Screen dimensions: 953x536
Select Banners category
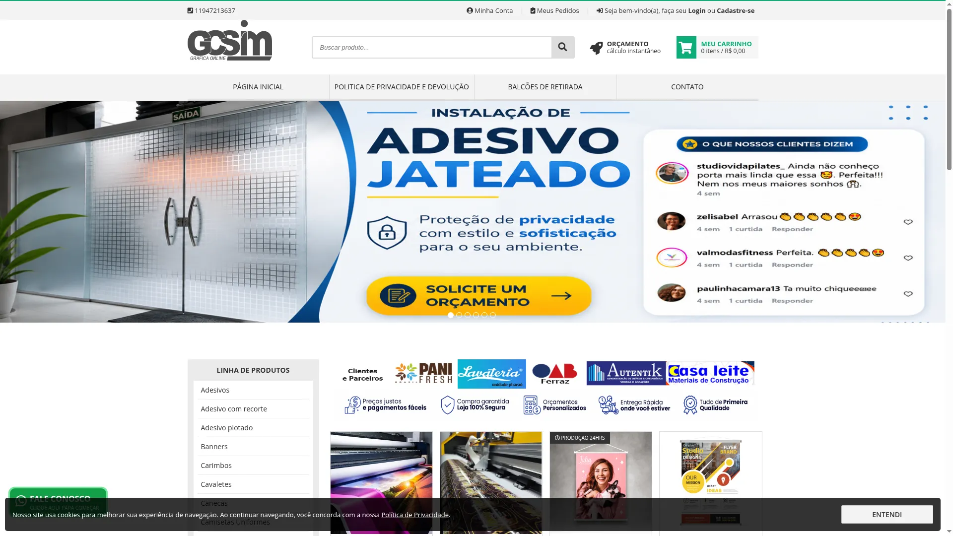coord(253,447)
